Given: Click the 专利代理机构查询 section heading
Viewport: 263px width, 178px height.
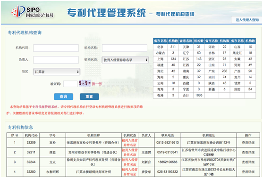Looking at the screenshot, I should (x=25, y=32).
